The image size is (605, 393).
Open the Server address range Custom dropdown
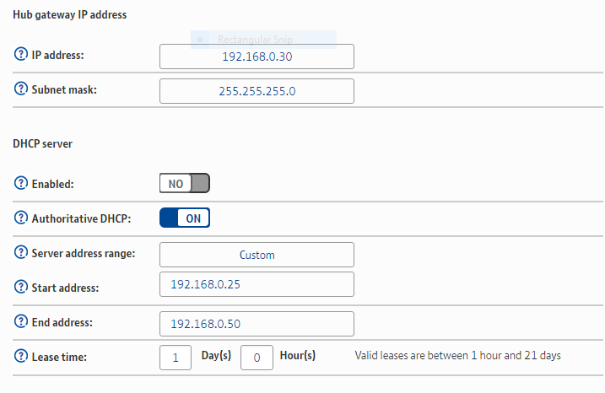tap(257, 255)
